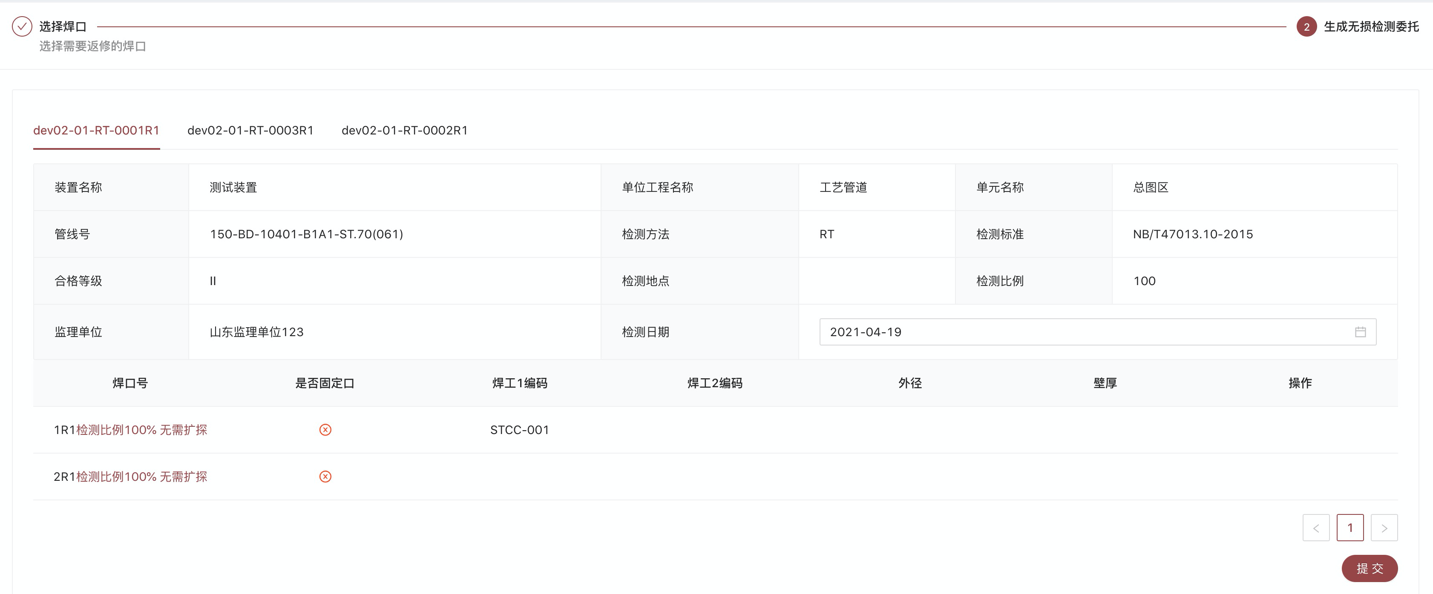
Task: Click the 外径 column header
Action: (x=910, y=383)
